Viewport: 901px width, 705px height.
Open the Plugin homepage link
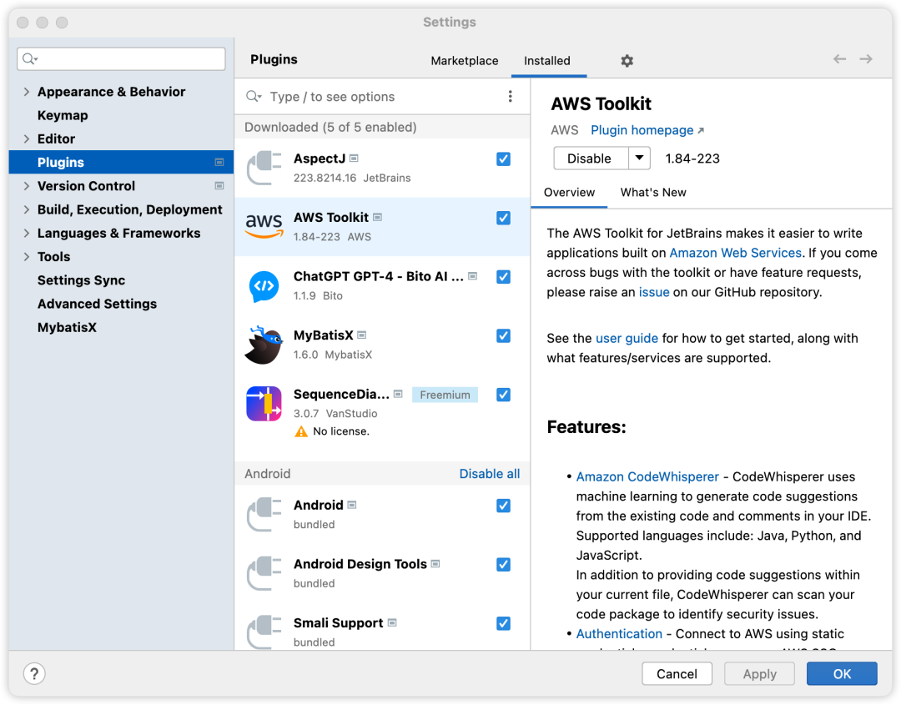pyautogui.click(x=647, y=130)
